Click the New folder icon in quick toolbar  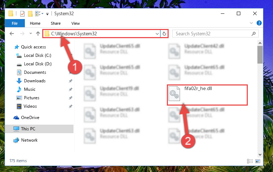click(x=30, y=14)
